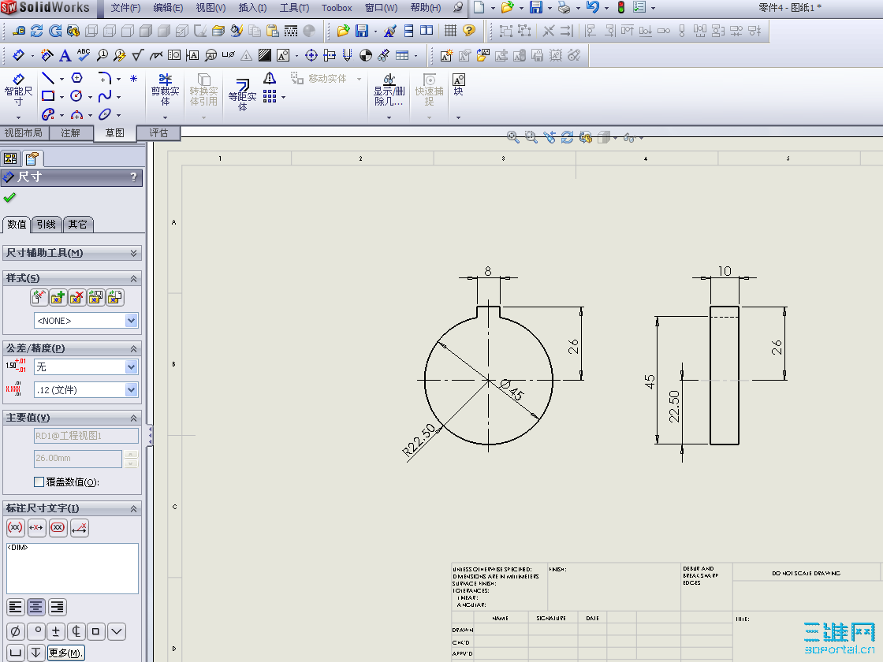This screenshot has height=662, width=883.
Task: Click the Save icon in the title toolbar
Action: coord(536,7)
